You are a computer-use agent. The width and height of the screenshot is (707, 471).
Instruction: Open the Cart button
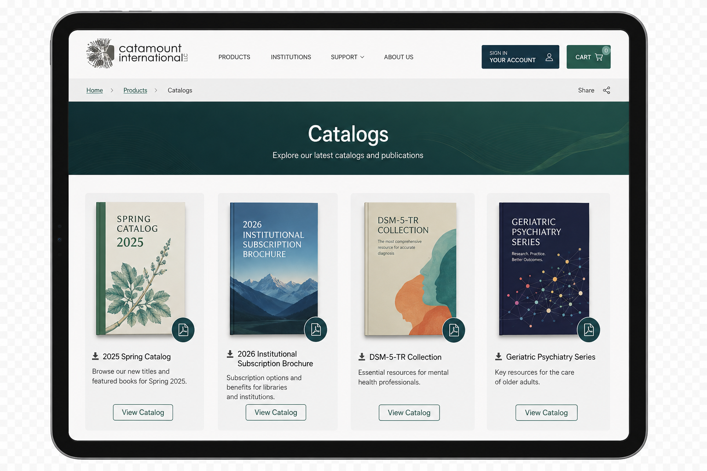[x=588, y=57]
